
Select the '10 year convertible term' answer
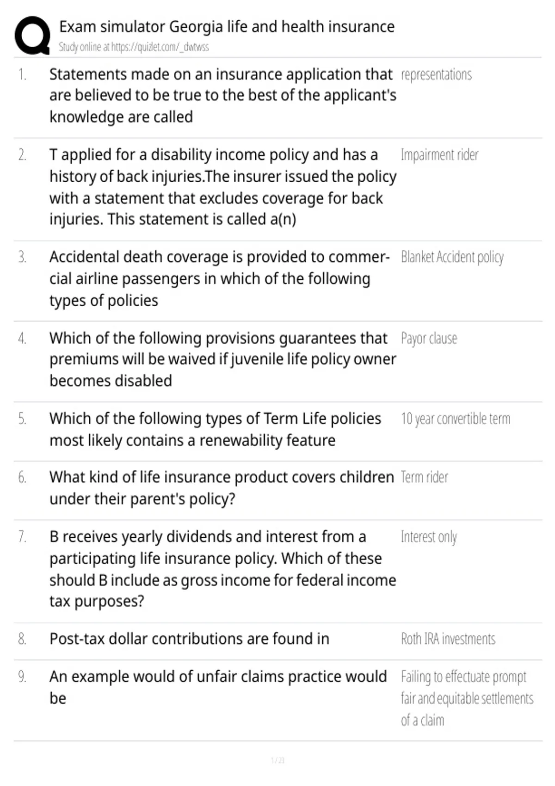(x=456, y=418)
